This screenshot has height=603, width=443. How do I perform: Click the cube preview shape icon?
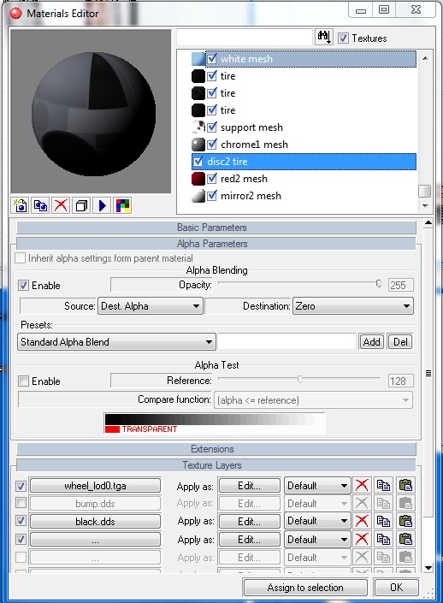[81, 206]
